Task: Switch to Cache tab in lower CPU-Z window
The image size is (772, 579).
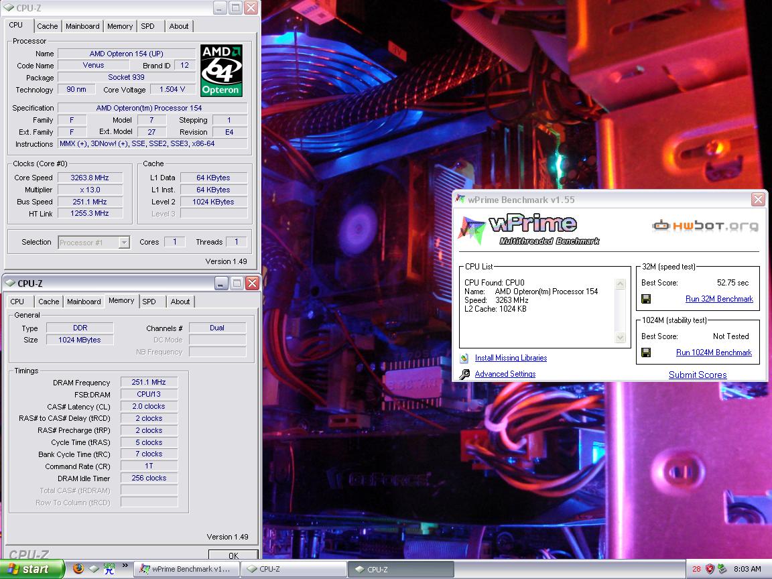Action: [49, 302]
